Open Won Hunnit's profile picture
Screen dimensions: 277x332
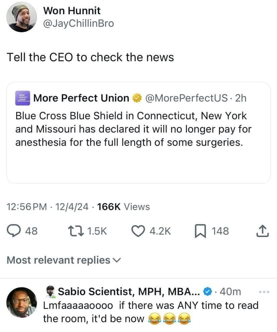point(21,17)
